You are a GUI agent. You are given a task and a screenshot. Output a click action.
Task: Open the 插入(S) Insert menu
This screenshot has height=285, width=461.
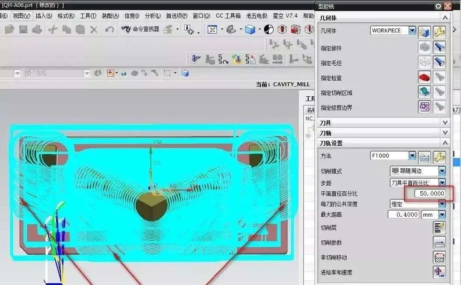pyautogui.click(x=44, y=16)
